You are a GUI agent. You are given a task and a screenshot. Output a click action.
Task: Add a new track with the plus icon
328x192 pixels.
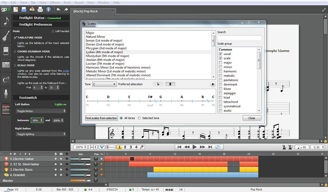[x=11, y=154]
